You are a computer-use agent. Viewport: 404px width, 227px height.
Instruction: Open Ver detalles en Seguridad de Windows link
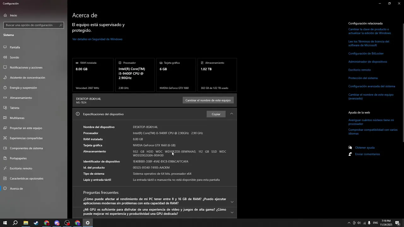97,39
